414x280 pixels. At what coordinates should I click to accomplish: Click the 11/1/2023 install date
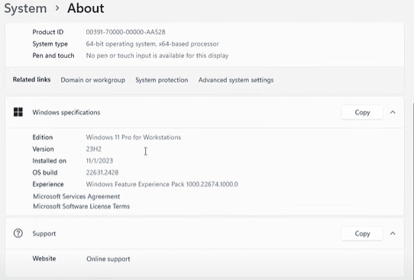99,160
